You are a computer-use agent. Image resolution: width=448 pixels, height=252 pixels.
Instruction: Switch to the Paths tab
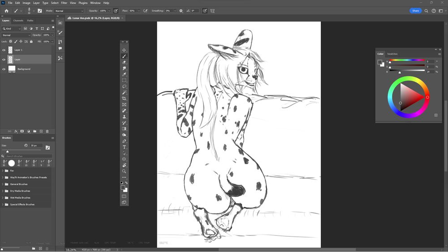(30, 21)
